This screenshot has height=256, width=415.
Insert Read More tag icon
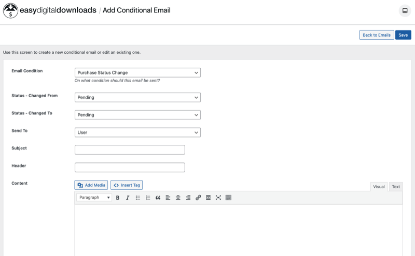point(208,198)
